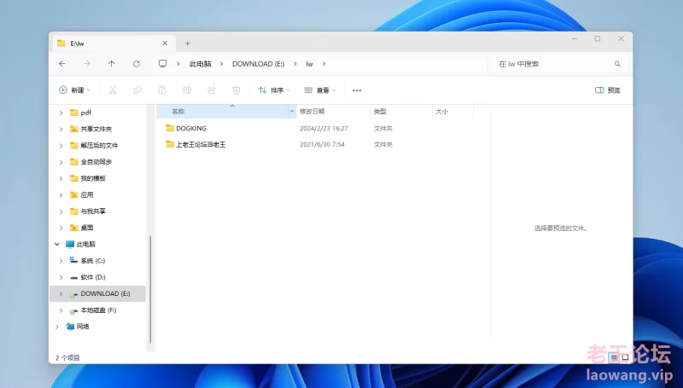Go back with the left arrow

coord(62,64)
